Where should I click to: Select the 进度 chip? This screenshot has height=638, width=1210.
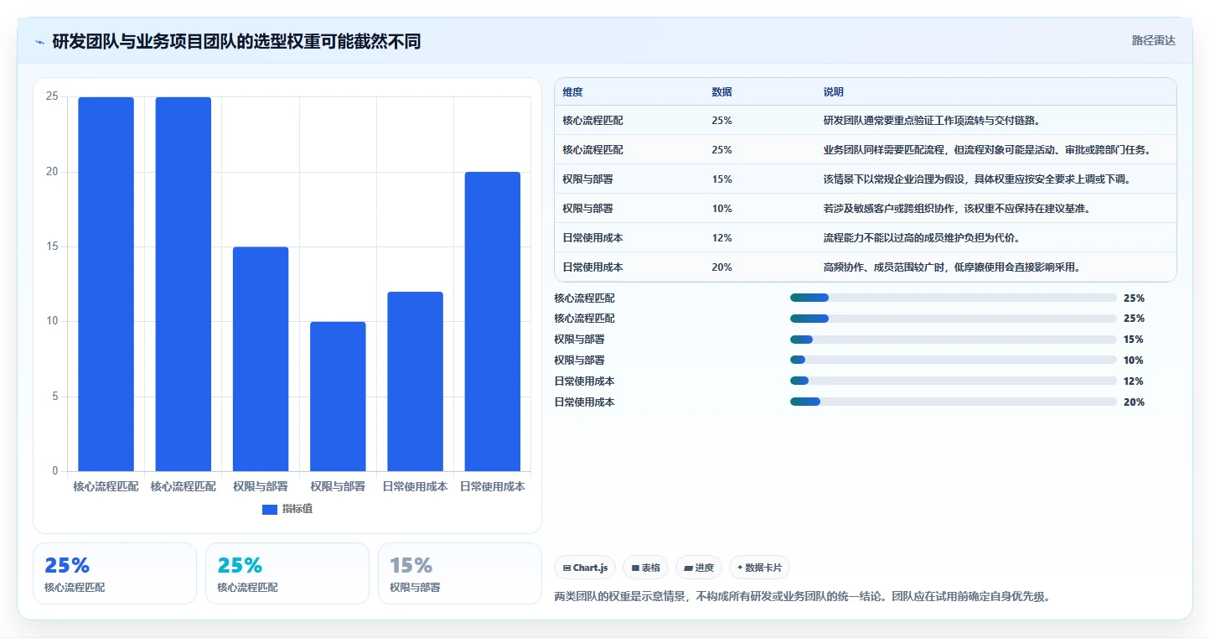click(699, 568)
